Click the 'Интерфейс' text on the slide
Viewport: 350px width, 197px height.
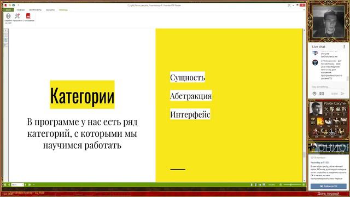pos(190,114)
